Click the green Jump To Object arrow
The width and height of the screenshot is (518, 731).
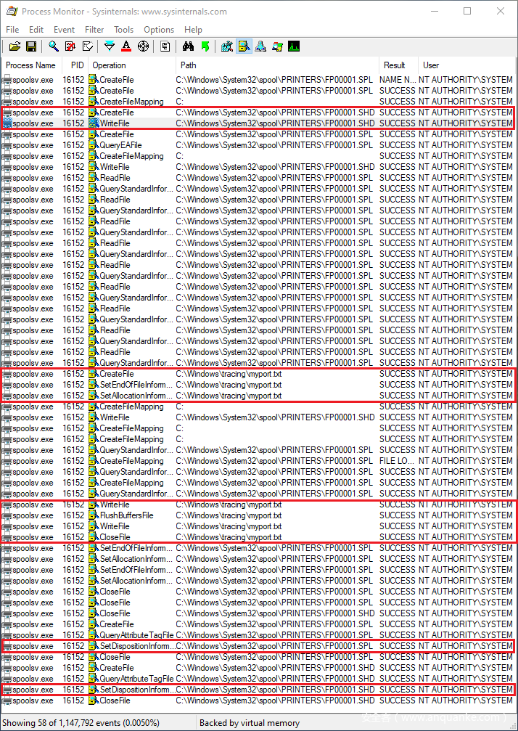click(205, 46)
